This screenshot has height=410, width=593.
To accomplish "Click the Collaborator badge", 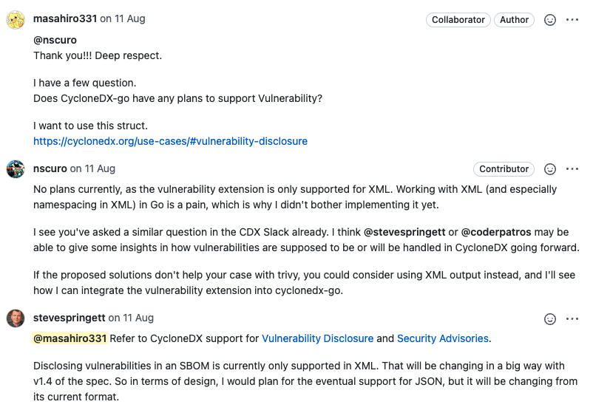I will [458, 20].
